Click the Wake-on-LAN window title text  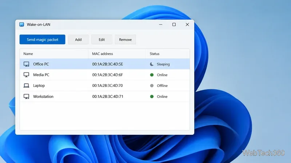(x=39, y=24)
